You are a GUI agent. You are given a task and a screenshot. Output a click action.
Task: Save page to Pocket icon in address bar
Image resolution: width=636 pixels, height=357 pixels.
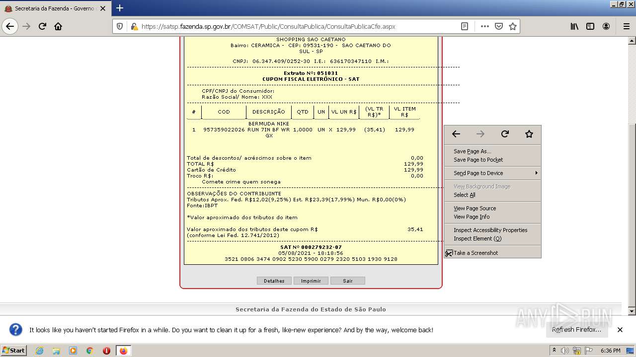point(499,26)
